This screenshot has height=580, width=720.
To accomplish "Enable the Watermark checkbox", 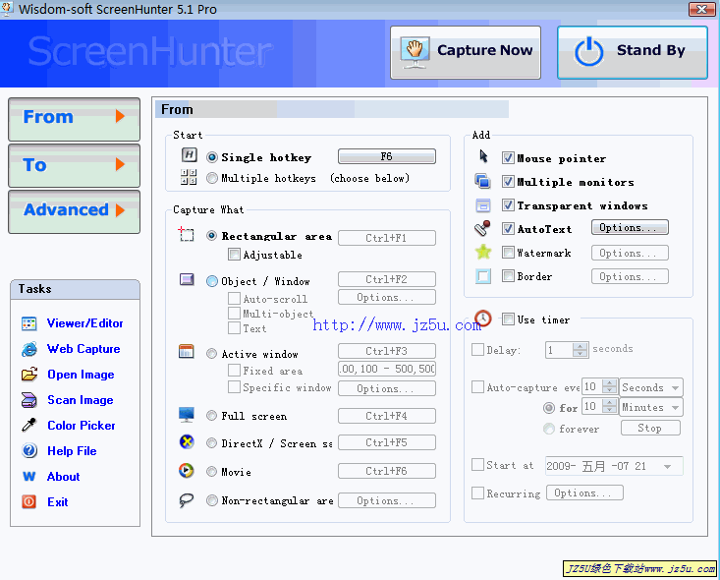I will pos(508,253).
